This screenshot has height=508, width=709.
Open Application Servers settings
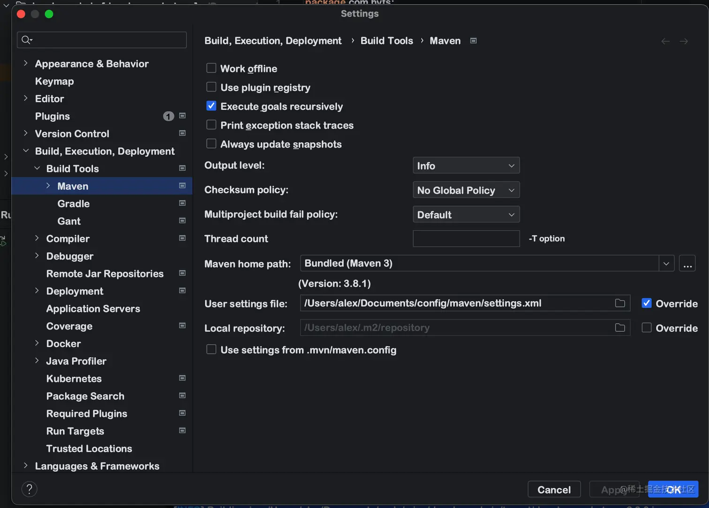coord(93,308)
